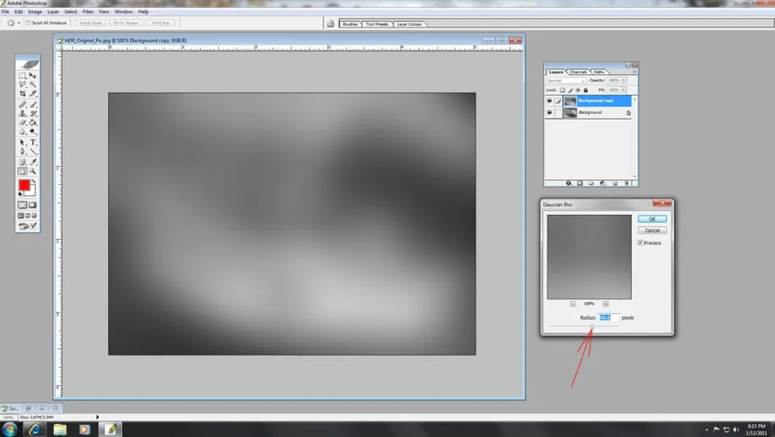Viewport: 775px width, 437px height.
Task: Select the Rectangular Marquee tool
Action: click(x=23, y=76)
